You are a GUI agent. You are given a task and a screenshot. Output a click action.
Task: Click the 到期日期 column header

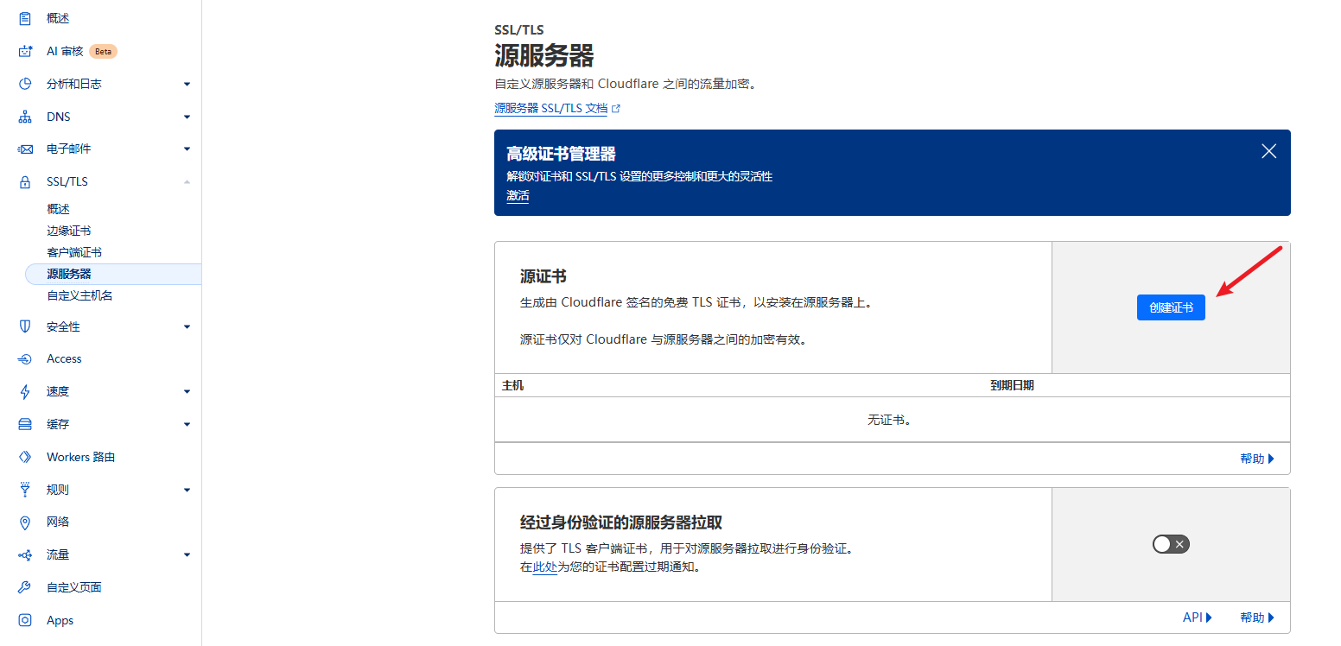click(1012, 385)
